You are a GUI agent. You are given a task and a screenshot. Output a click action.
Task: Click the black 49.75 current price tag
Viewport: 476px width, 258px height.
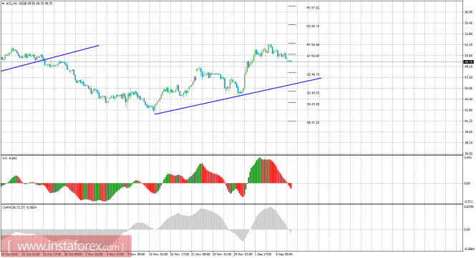coord(468,62)
